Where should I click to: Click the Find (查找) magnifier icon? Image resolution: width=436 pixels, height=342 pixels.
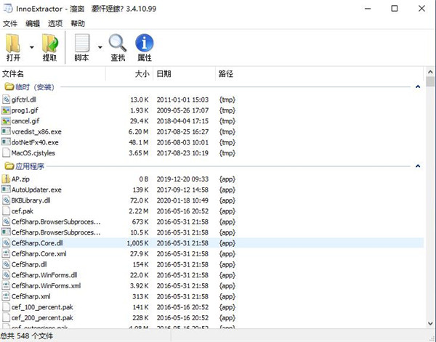click(117, 43)
